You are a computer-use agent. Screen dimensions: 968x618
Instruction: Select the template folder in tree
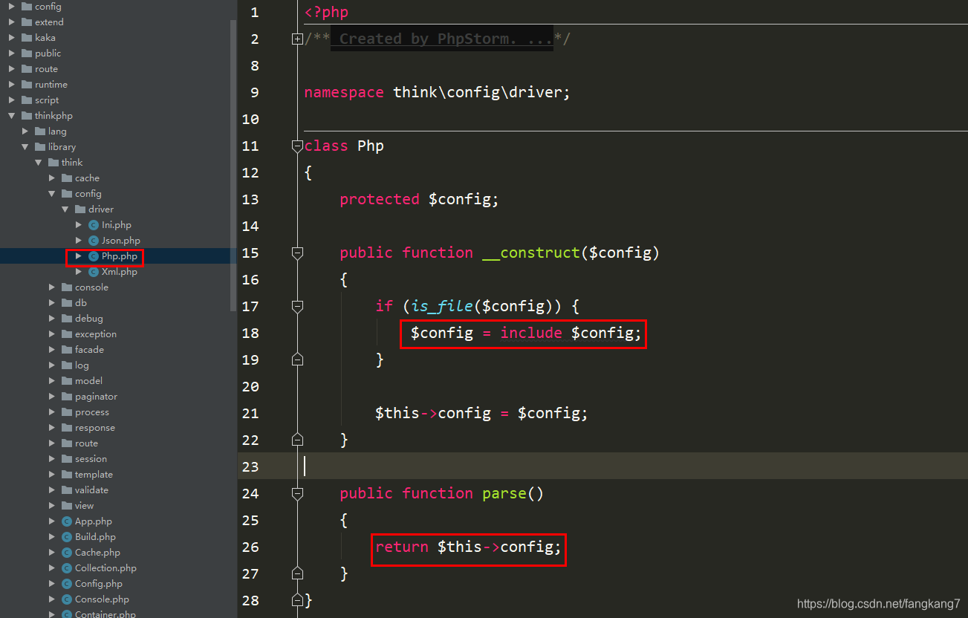[94, 475]
